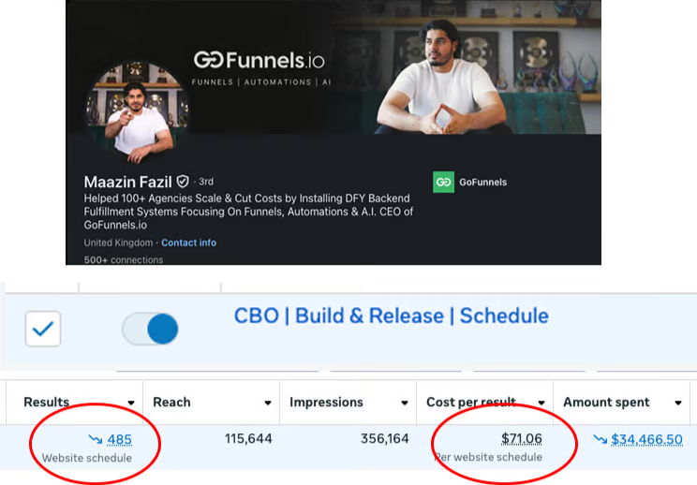Viewport: 697px width, 485px height.
Task: Click the $34,466.50 amount spent link
Action: (x=646, y=439)
